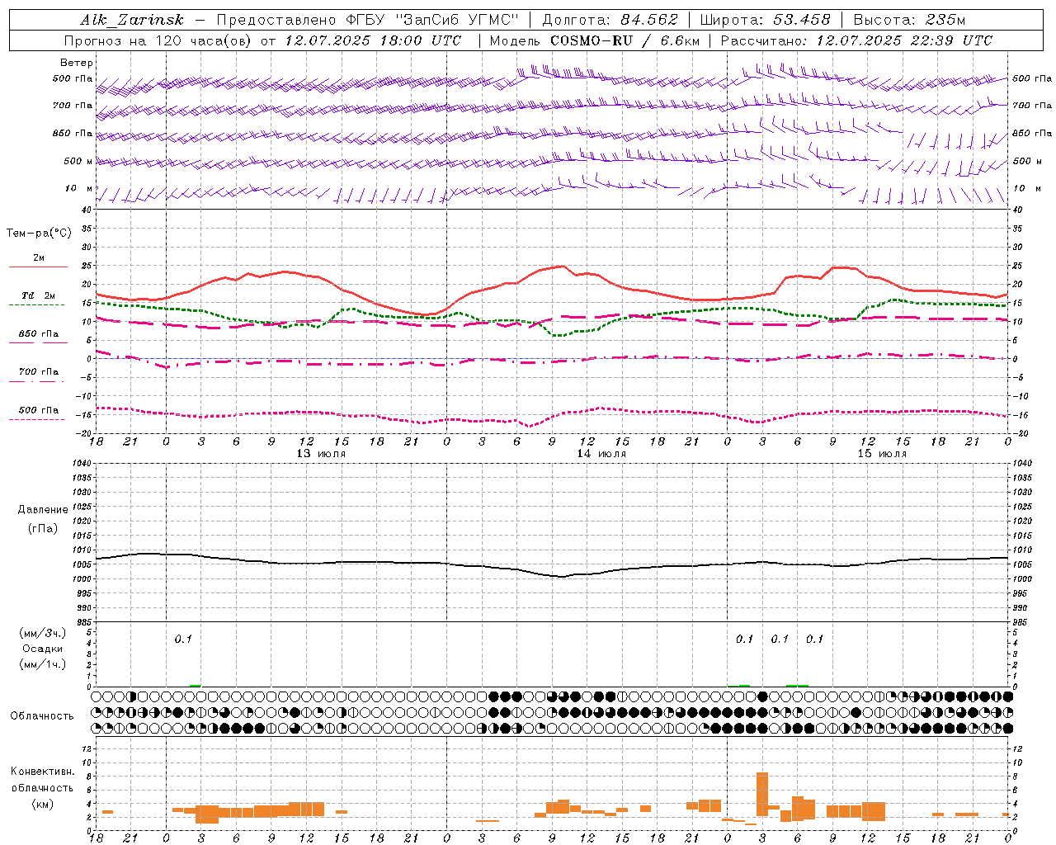Click the 15 июля date label

click(882, 453)
